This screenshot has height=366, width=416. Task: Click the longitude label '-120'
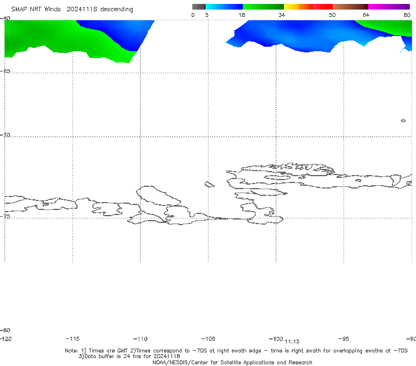pos(6,338)
